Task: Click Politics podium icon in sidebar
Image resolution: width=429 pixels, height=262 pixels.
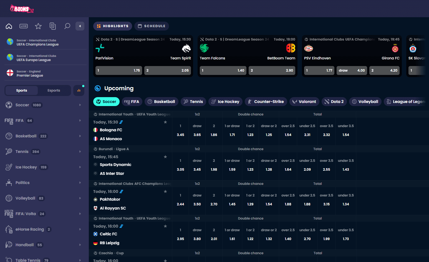Action: [9, 183]
